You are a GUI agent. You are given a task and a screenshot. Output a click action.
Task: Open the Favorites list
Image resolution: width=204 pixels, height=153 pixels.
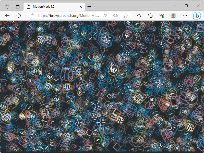(139, 16)
